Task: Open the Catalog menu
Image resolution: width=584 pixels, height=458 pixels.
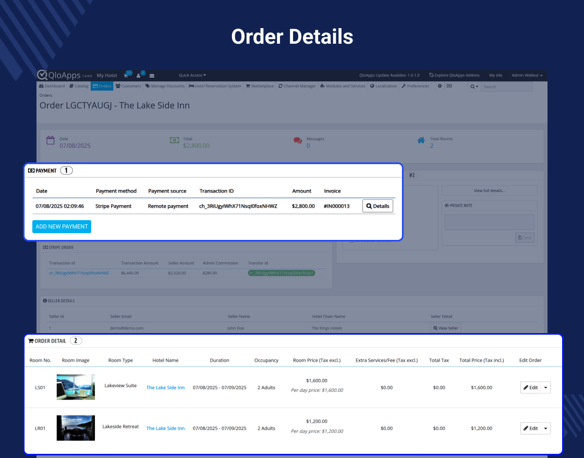Action: pos(79,86)
